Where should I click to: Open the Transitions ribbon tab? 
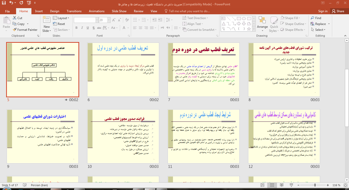[x=74, y=11]
